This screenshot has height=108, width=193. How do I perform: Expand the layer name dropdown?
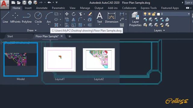(189, 14)
